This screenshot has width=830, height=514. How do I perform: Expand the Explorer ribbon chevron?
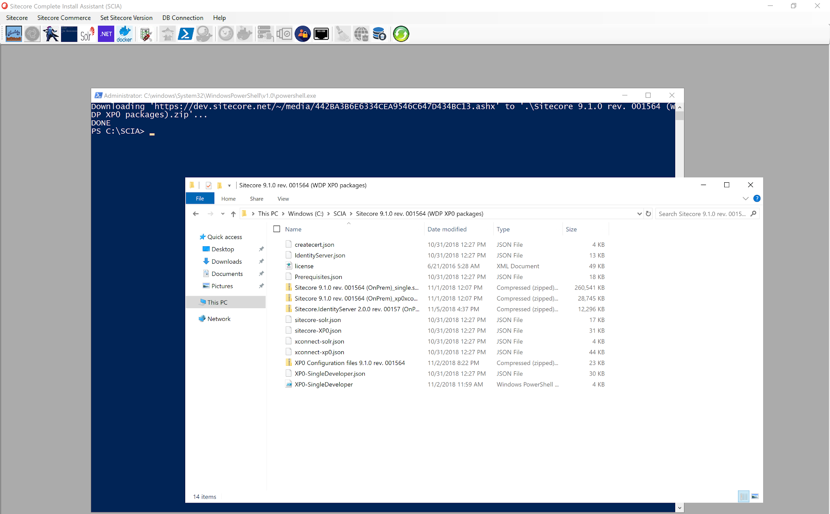click(x=745, y=198)
